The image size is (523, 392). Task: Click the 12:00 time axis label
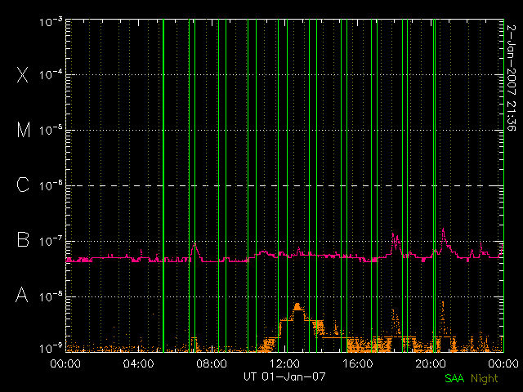(x=284, y=363)
